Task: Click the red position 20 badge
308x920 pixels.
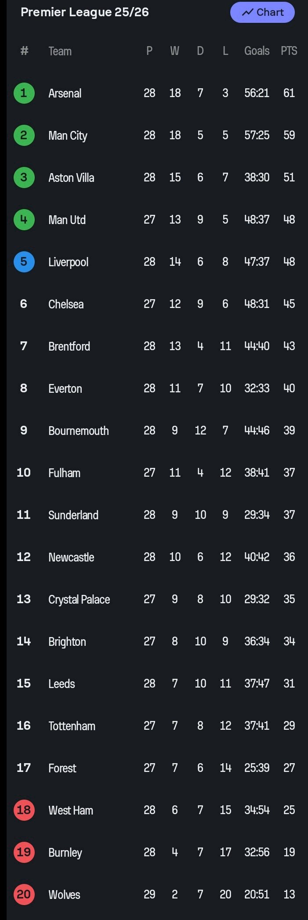Action: pyautogui.click(x=24, y=895)
